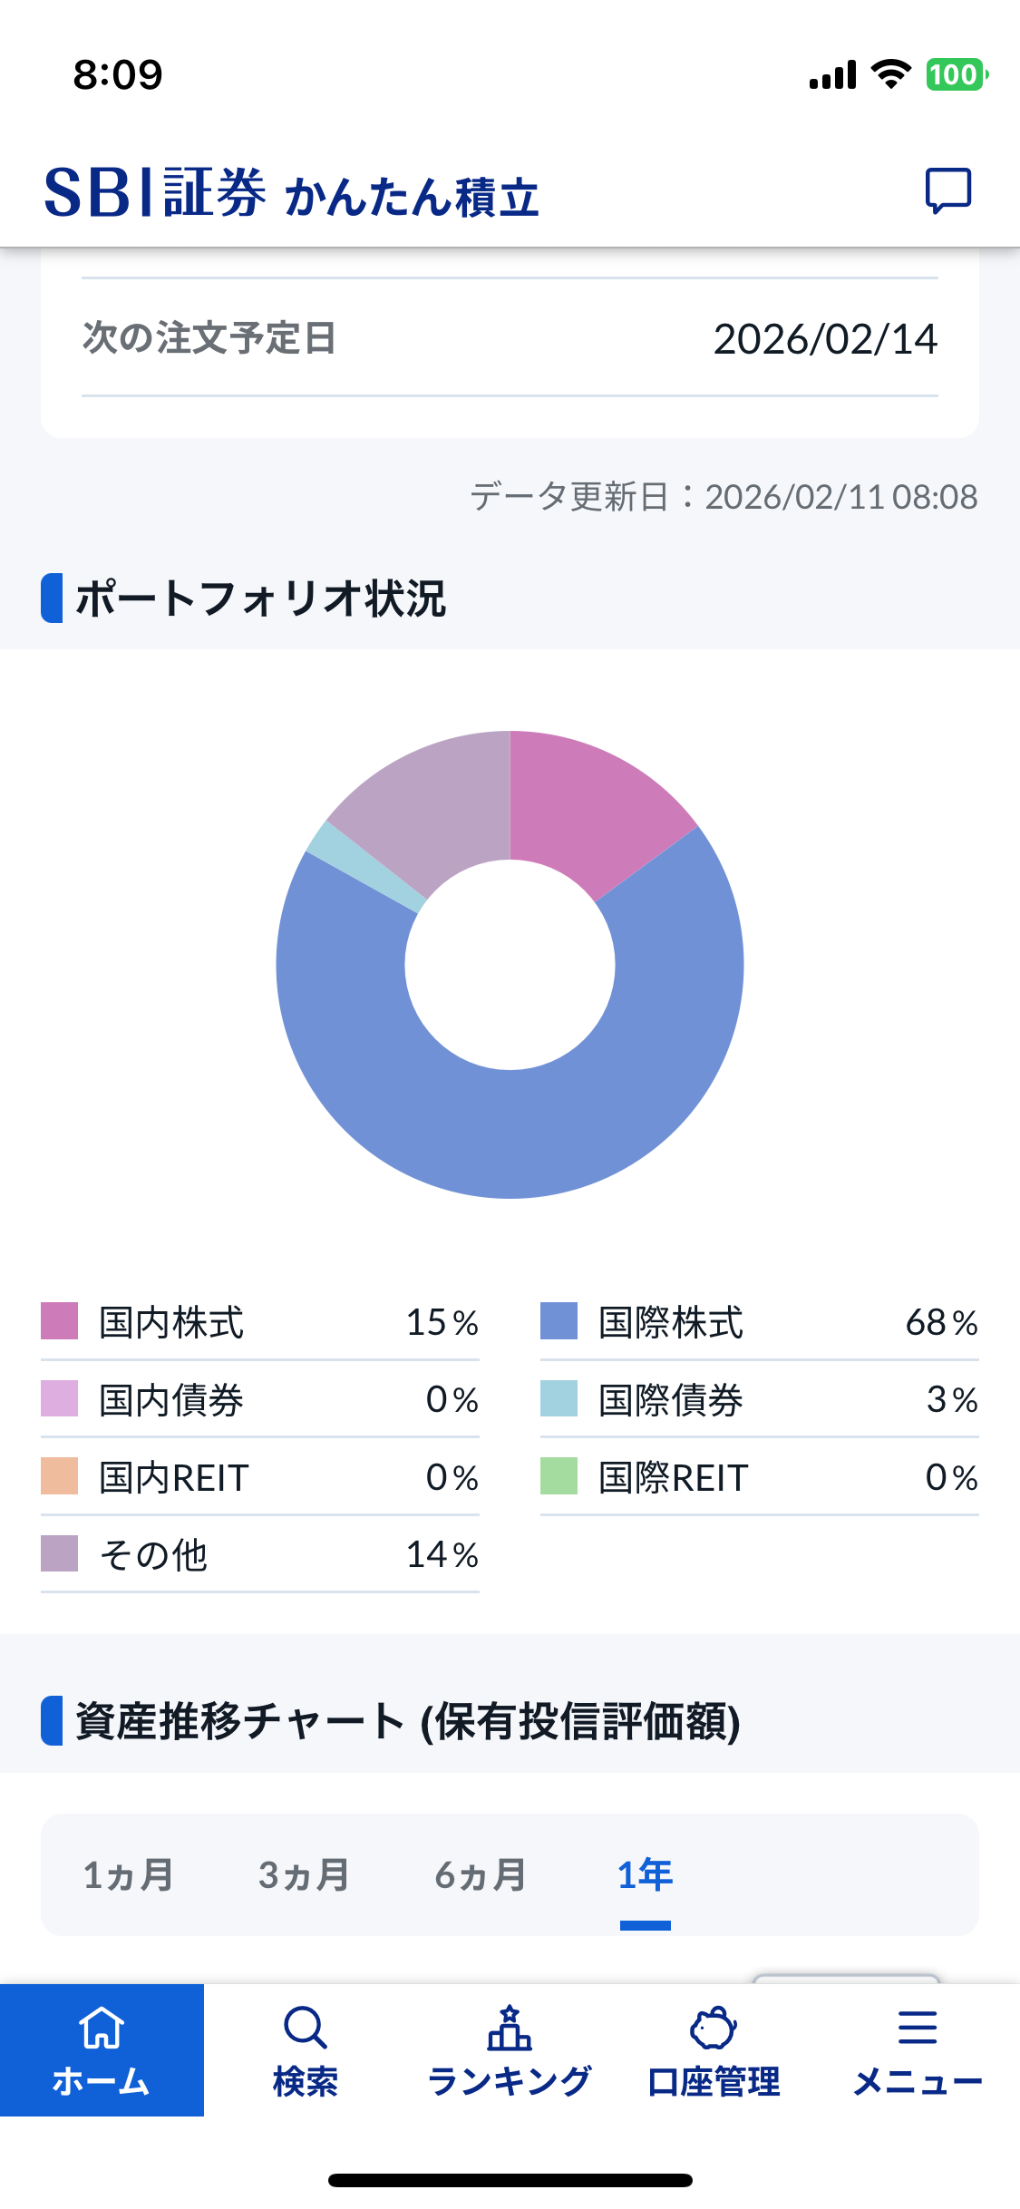Tap the 国内株式 pink color swatch
This screenshot has height=2209, width=1020.
click(x=60, y=1321)
